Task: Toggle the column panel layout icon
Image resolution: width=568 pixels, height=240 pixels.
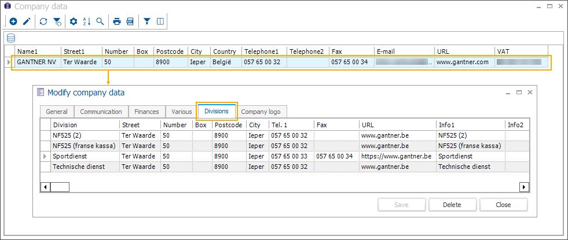Action: [160, 22]
